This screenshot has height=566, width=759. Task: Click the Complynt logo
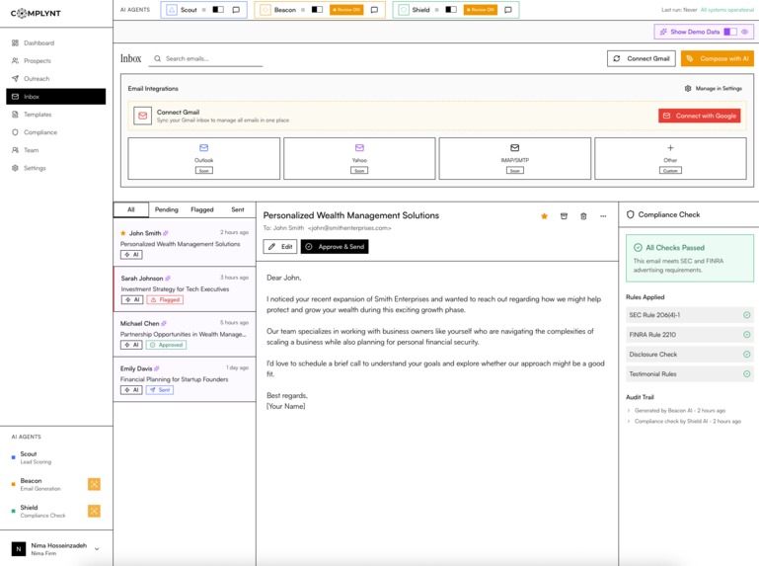(x=36, y=13)
